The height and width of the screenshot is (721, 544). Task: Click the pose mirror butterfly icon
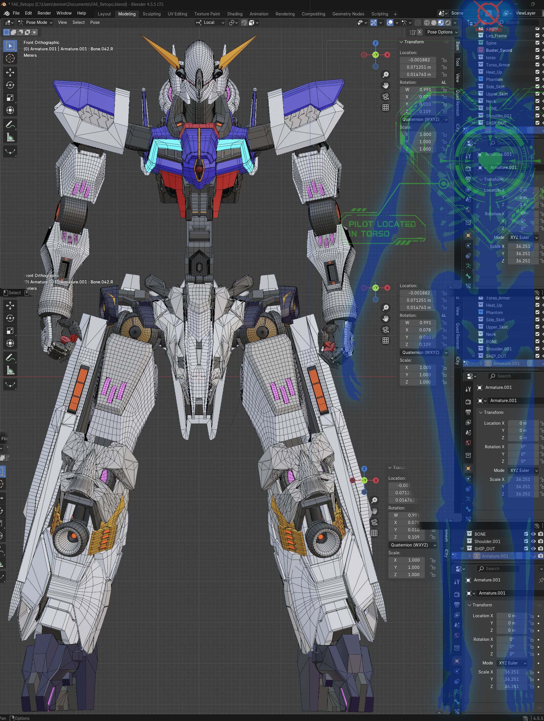412,32
